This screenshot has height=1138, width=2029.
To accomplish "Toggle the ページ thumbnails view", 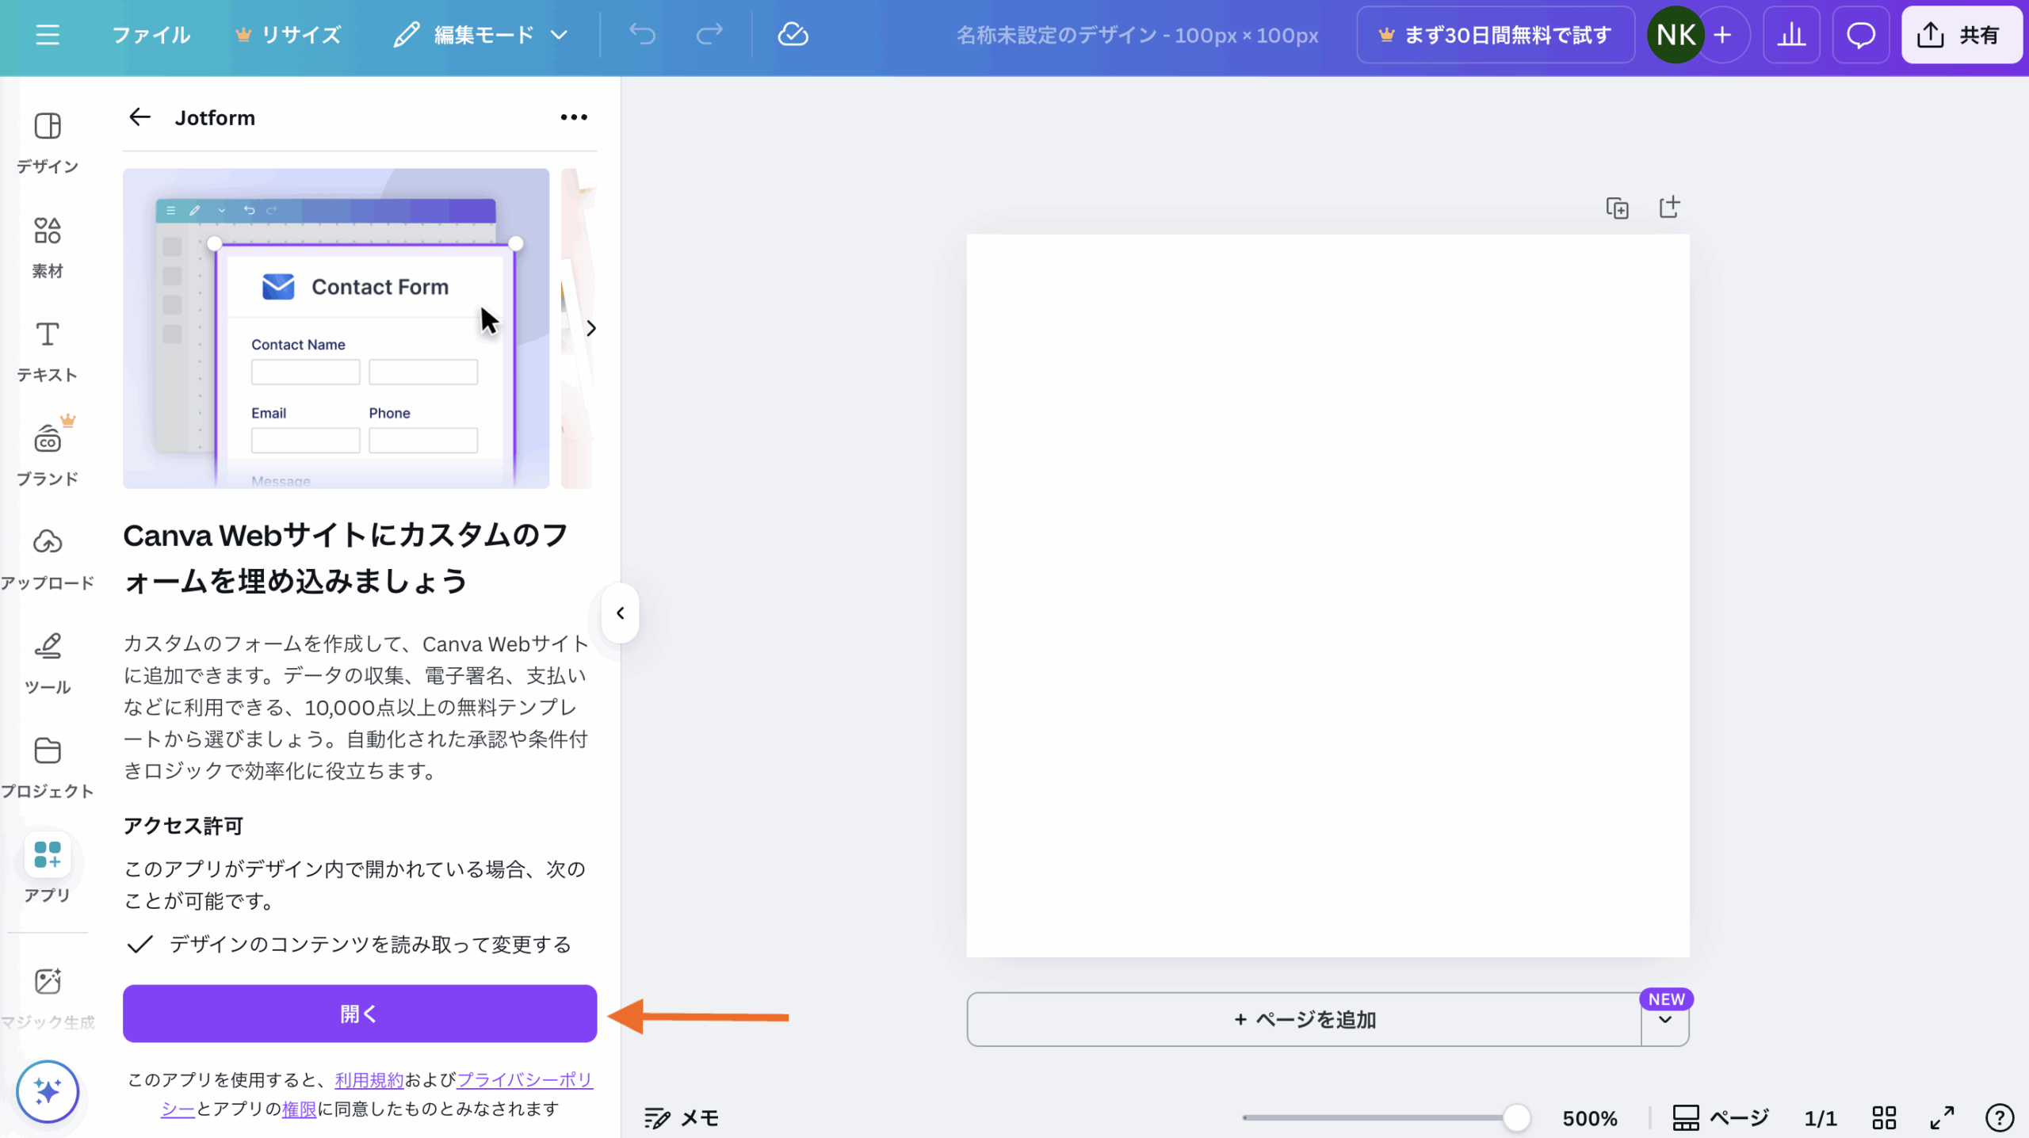I will coord(1721,1118).
